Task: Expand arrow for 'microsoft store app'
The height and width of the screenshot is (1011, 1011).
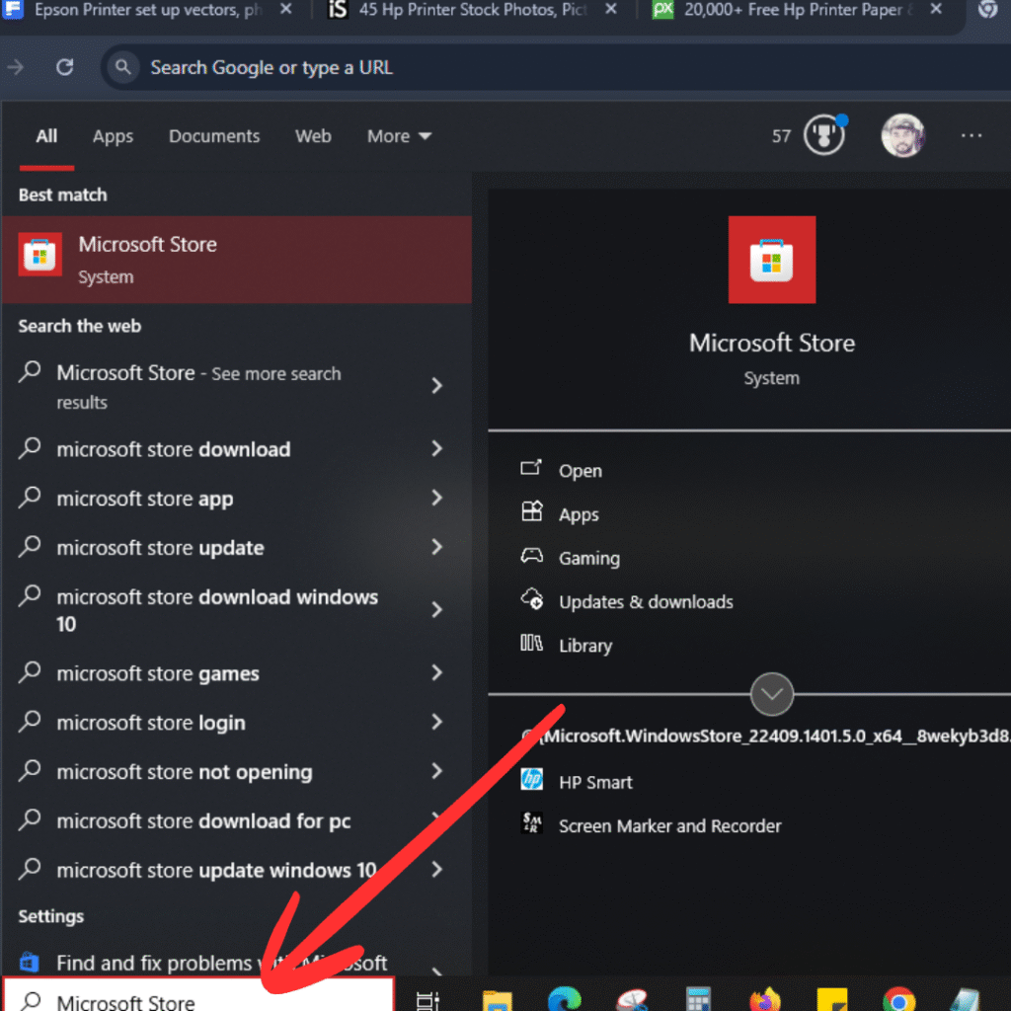Action: (437, 498)
